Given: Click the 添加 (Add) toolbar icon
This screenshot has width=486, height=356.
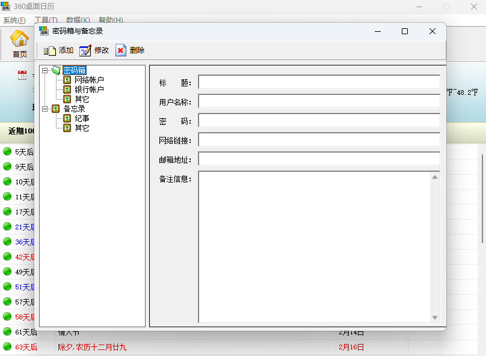Looking at the screenshot, I should pyautogui.click(x=49, y=50).
